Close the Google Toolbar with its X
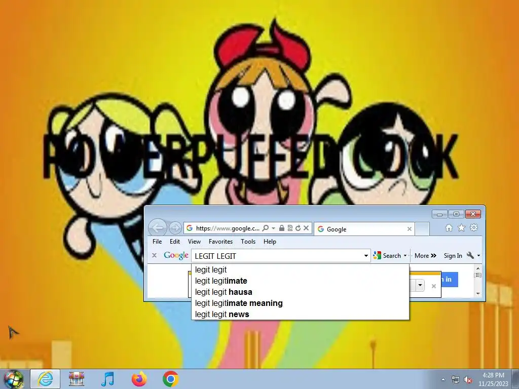This screenshot has width=519, height=389. (x=154, y=255)
